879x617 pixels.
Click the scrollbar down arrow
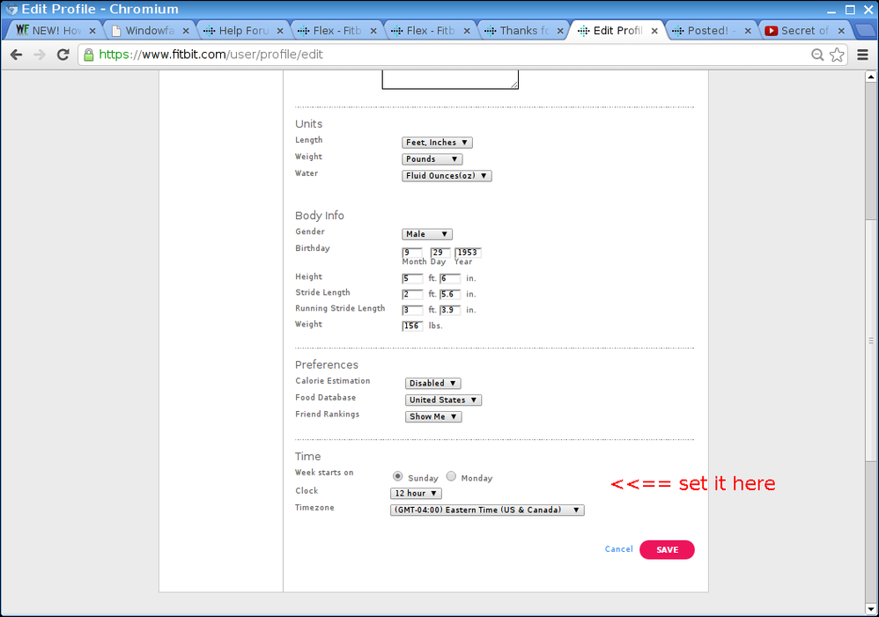(870, 608)
